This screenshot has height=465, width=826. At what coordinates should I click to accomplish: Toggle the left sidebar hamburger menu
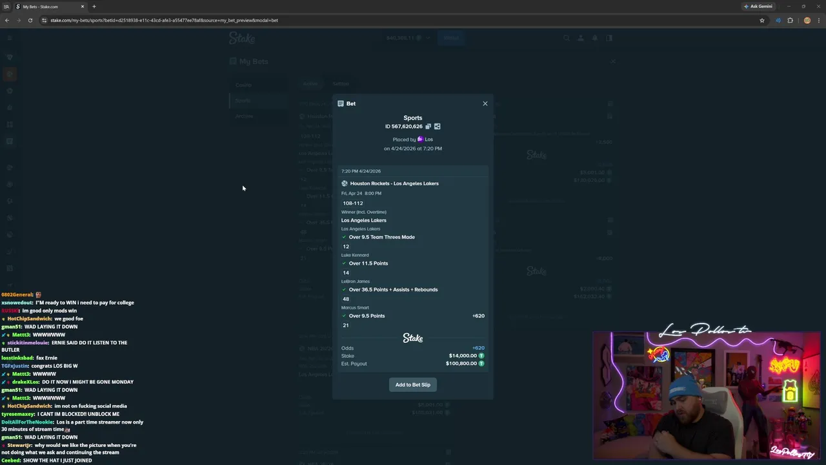(x=9, y=38)
